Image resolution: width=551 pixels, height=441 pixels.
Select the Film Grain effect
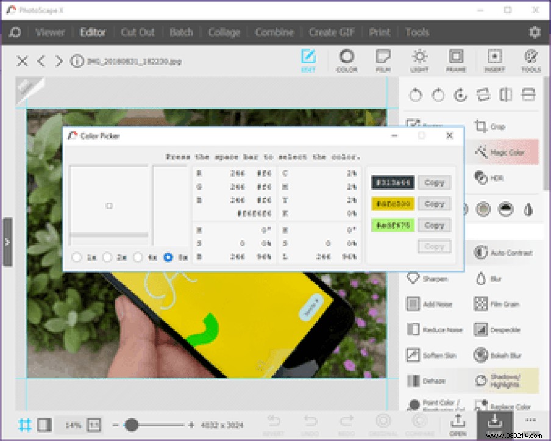(x=506, y=304)
